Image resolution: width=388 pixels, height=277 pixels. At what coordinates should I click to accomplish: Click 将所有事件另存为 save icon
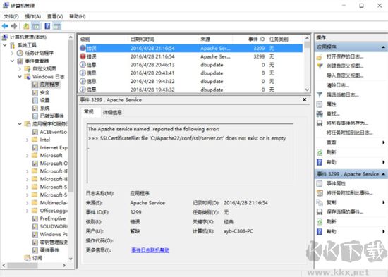click(320, 123)
